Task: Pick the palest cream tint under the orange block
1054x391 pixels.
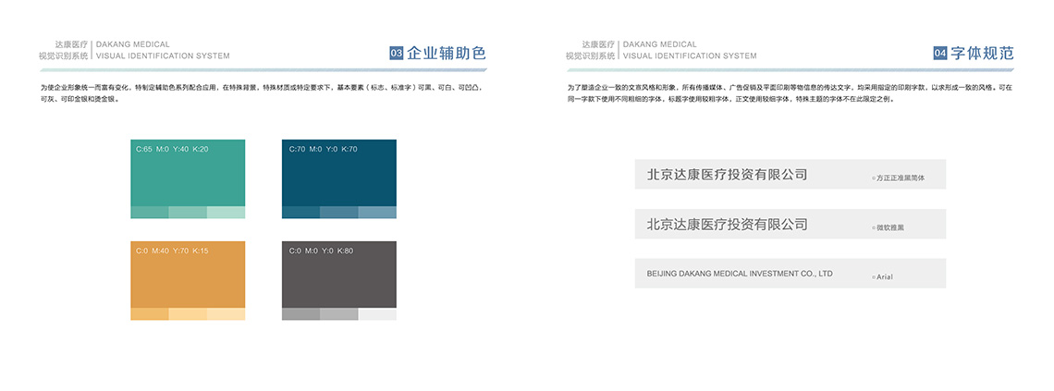Action: coord(226,313)
